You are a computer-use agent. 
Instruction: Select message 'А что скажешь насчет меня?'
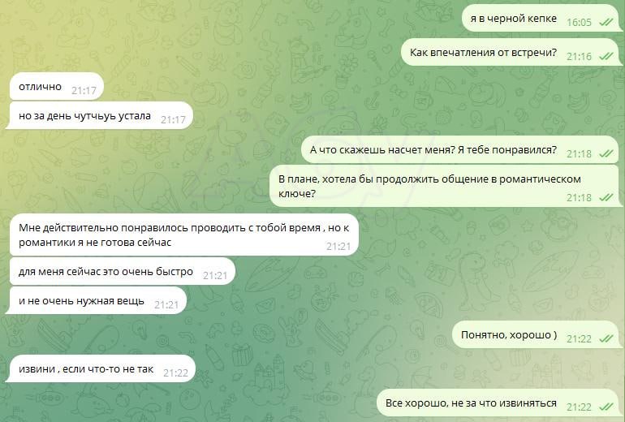pos(460,149)
